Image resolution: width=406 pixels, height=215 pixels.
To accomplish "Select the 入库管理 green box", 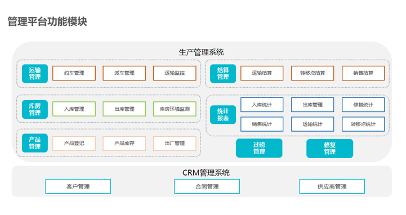I will pyautogui.click(x=74, y=109).
